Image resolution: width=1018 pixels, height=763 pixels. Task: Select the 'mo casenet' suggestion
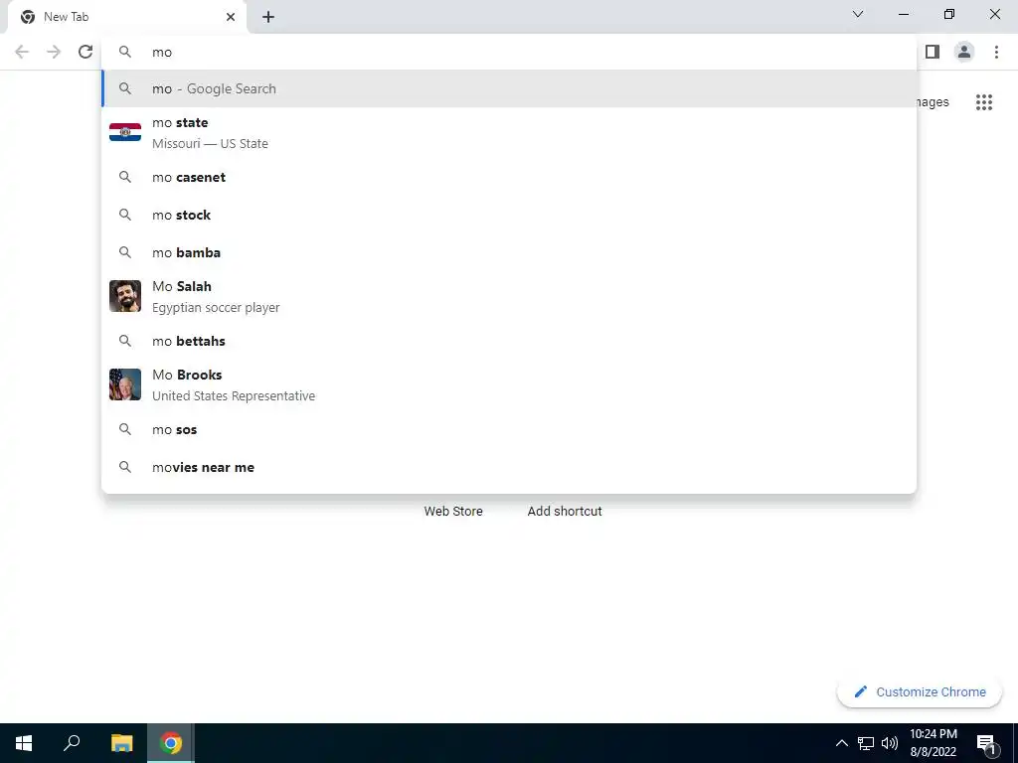[509, 177]
